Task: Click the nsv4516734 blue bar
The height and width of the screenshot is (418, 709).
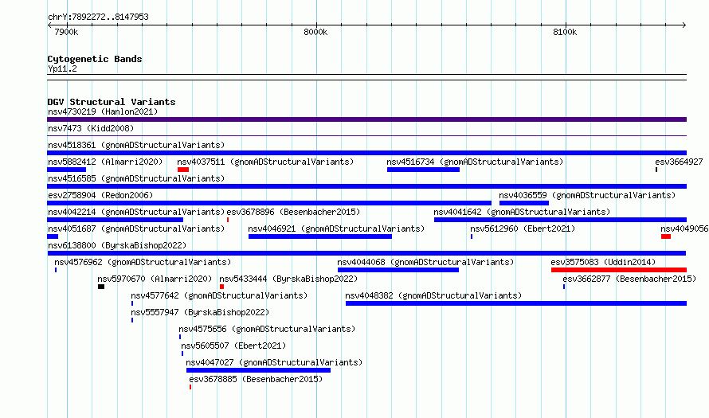Action: click(x=423, y=170)
